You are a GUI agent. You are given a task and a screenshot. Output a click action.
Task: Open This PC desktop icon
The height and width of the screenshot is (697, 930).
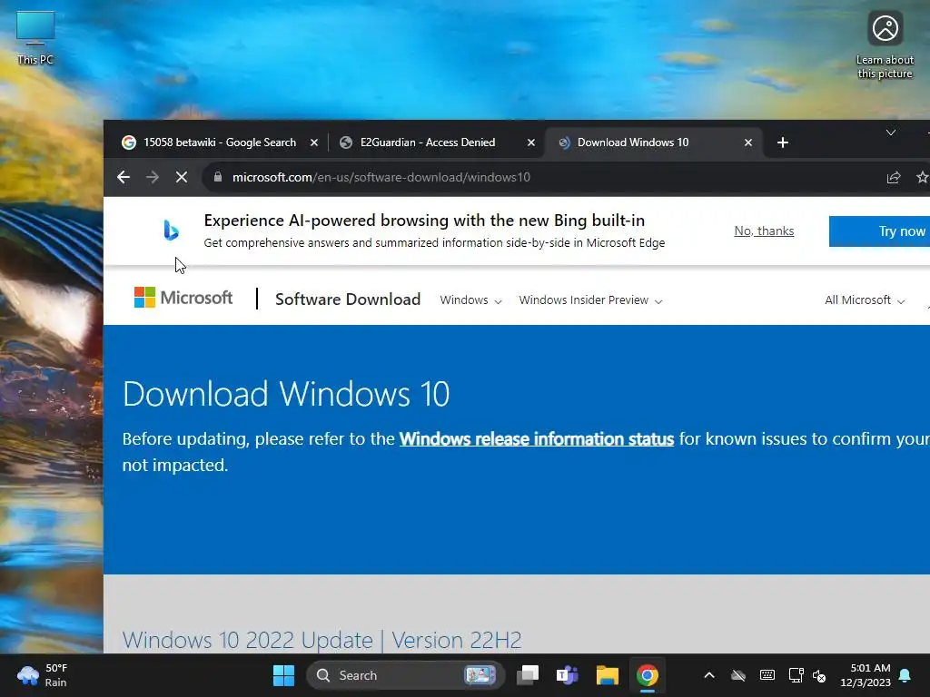point(35,38)
